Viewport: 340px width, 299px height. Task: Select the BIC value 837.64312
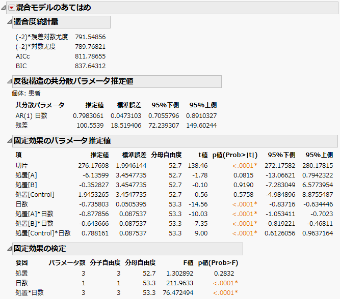click(x=90, y=66)
